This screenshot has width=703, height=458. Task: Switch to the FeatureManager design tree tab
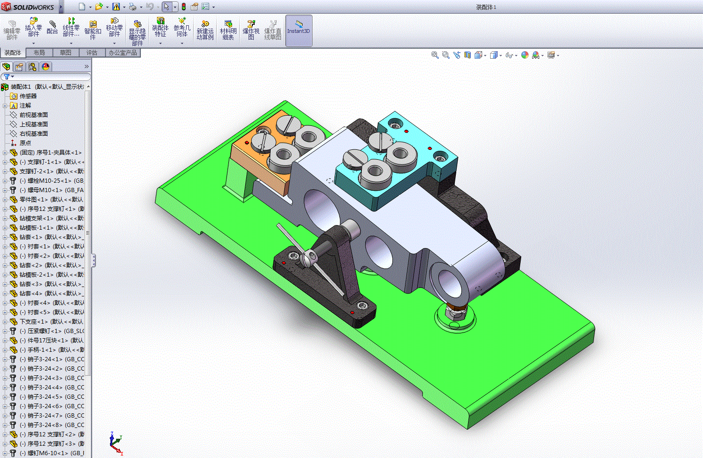[6, 67]
